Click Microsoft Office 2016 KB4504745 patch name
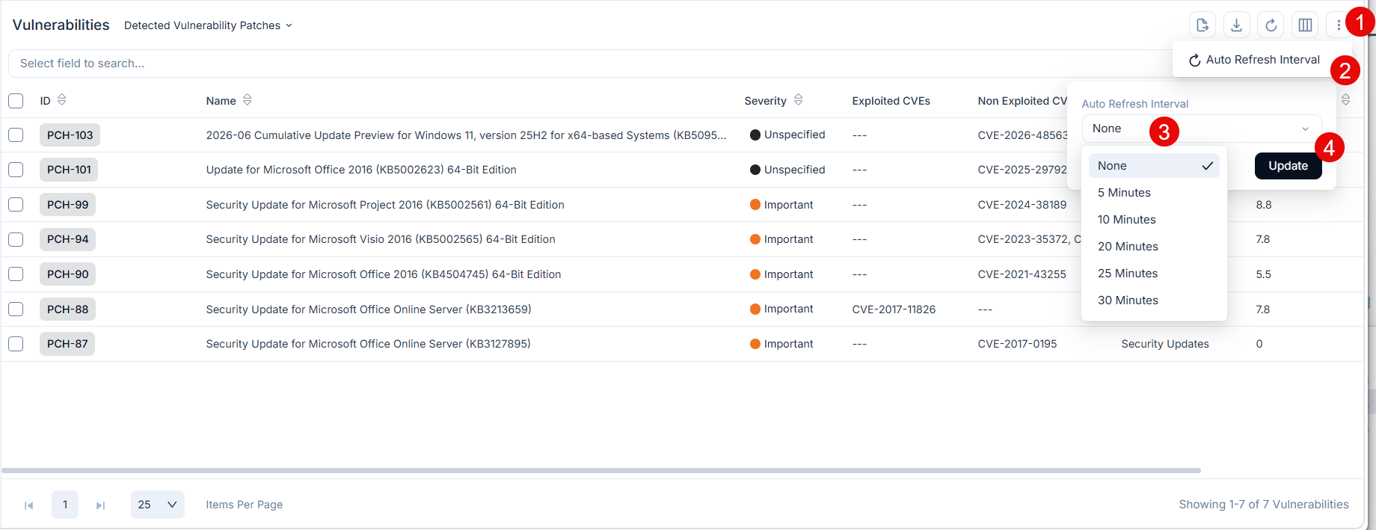The height and width of the screenshot is (530, 1376). tap(384, 274)
